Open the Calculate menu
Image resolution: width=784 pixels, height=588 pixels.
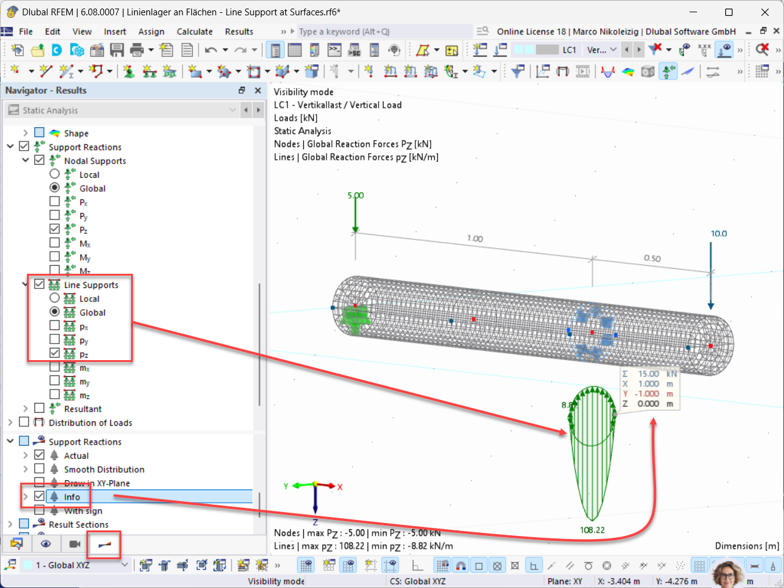[x=195, y=31]
